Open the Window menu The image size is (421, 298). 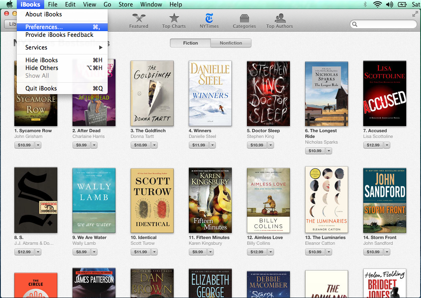pyautogui.click(x=151, y=4)
